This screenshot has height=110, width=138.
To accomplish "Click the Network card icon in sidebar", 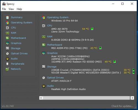I will tap(7, 69).
